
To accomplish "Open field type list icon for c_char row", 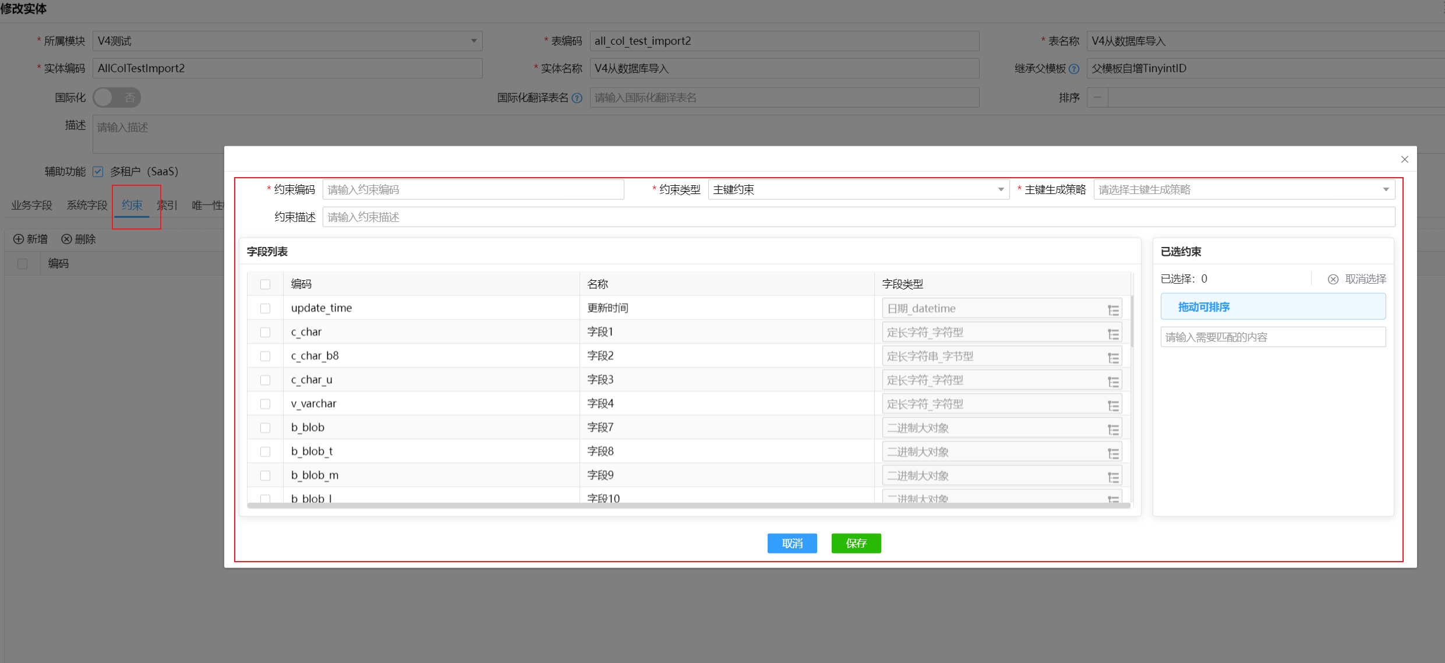I will point(1113,333).
